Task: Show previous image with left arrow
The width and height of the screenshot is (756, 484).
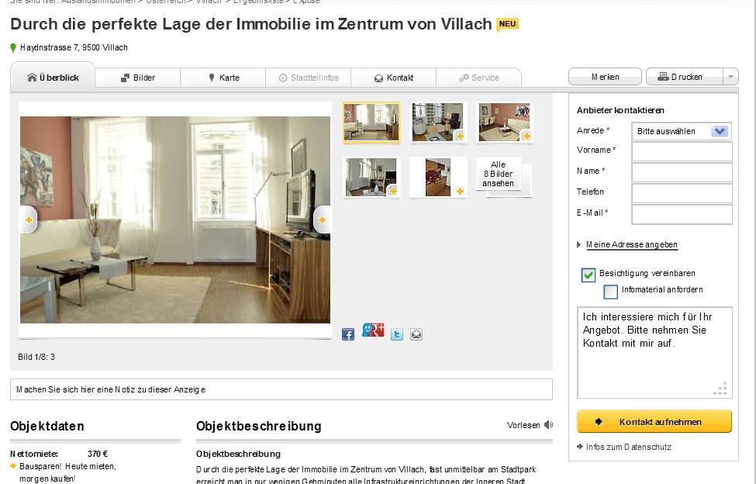Action: click(x=29, y=220)
